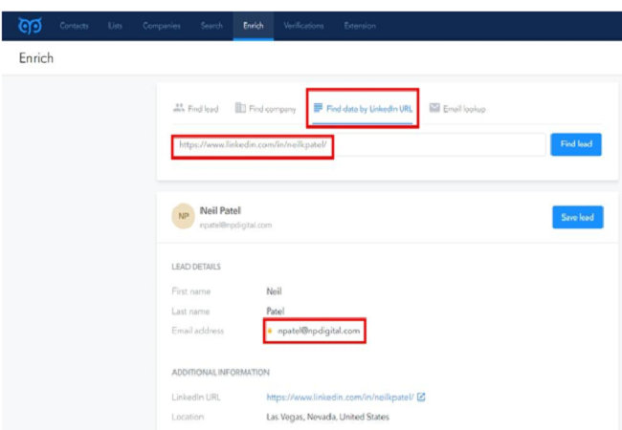The height and width of the screenshot is (430, 622).
Task: Click the email under Neil Patel heading
Action: [x=235, y=226]
